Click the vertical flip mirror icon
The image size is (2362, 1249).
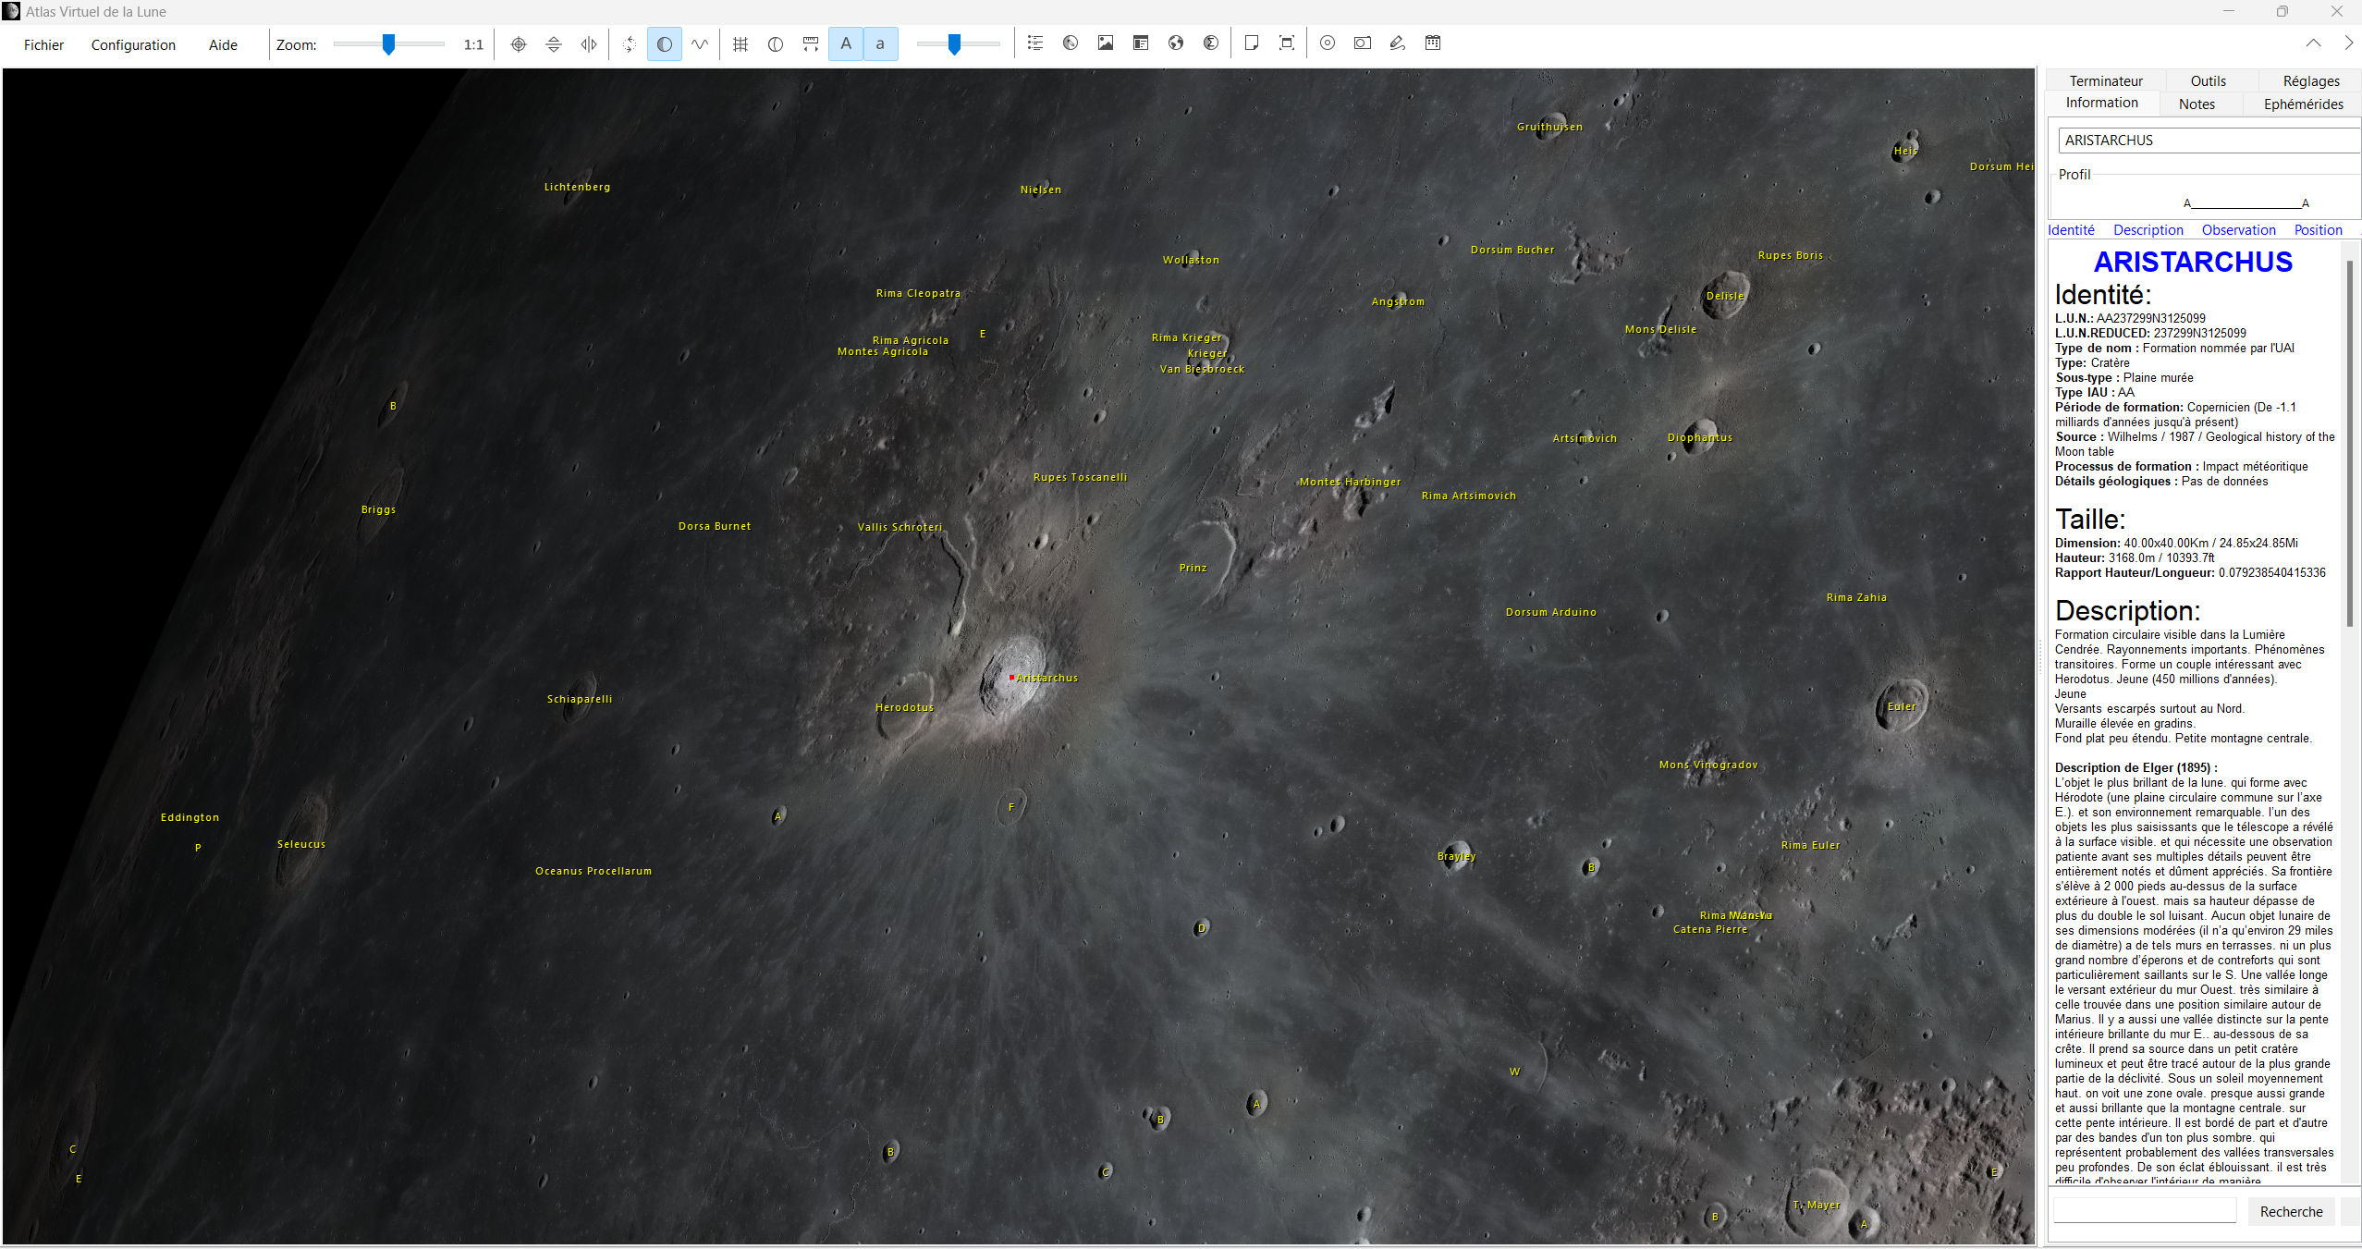[554, 43]
